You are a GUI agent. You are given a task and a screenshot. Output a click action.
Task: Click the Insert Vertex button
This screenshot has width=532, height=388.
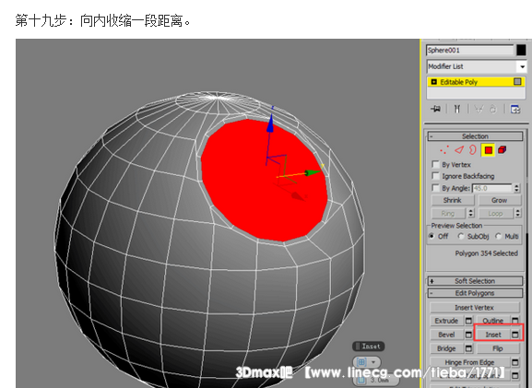click(474, 307)
